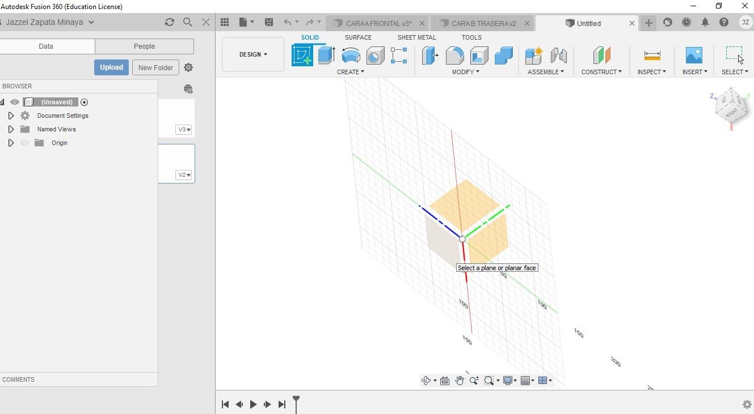This screenshot has height=414, width=754.
Task: Activate the window Select tool icon
Action: coord(734,54)
